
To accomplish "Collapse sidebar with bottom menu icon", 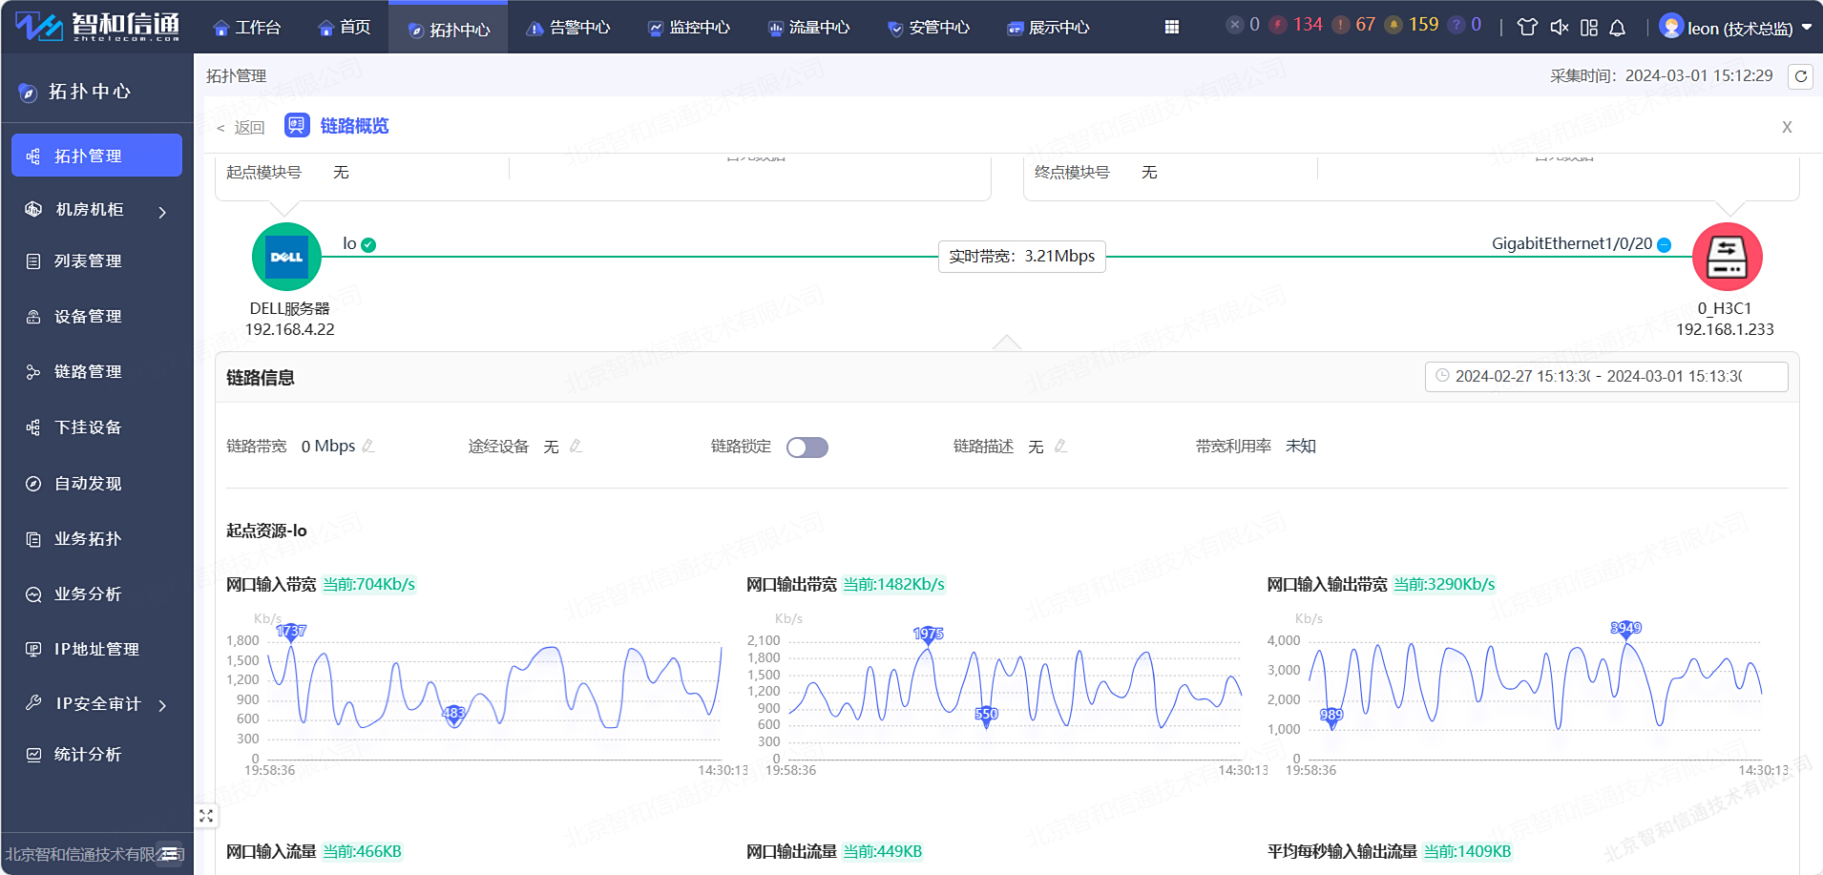I will (x=171, y=854).
